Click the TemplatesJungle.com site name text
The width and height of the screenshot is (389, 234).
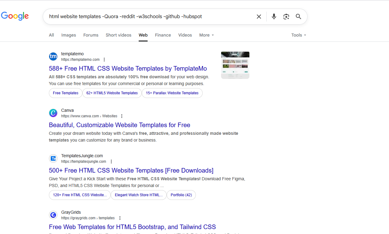pyautogui.click(x=82, y=156)
